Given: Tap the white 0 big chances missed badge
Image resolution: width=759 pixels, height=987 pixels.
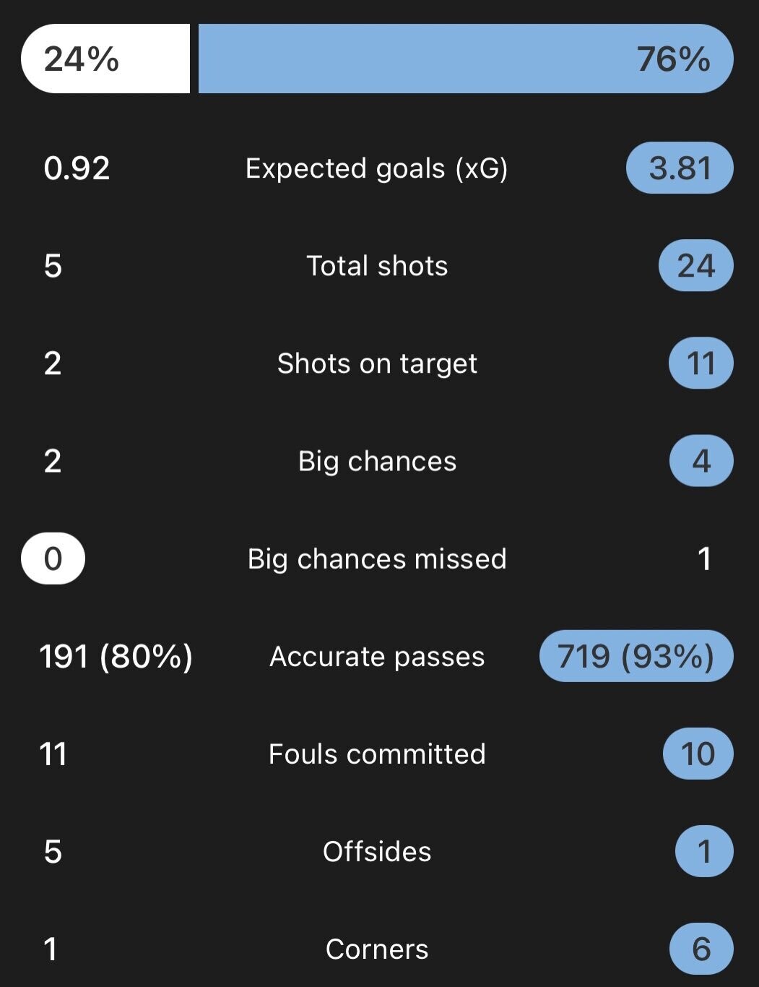Looking at the screenshot, I should pyautogui.click(x=53, y=559).
